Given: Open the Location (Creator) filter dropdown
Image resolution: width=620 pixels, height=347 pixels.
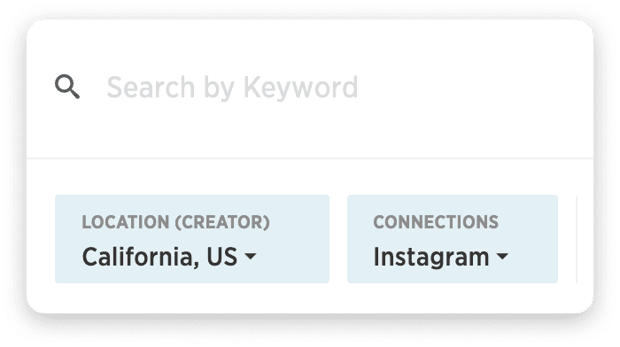Looking at the screenshot, I should [192, 239].
